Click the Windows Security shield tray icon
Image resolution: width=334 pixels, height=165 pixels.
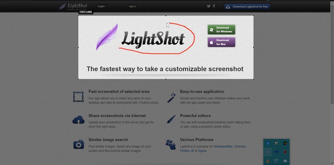click(x=276, y=143)
